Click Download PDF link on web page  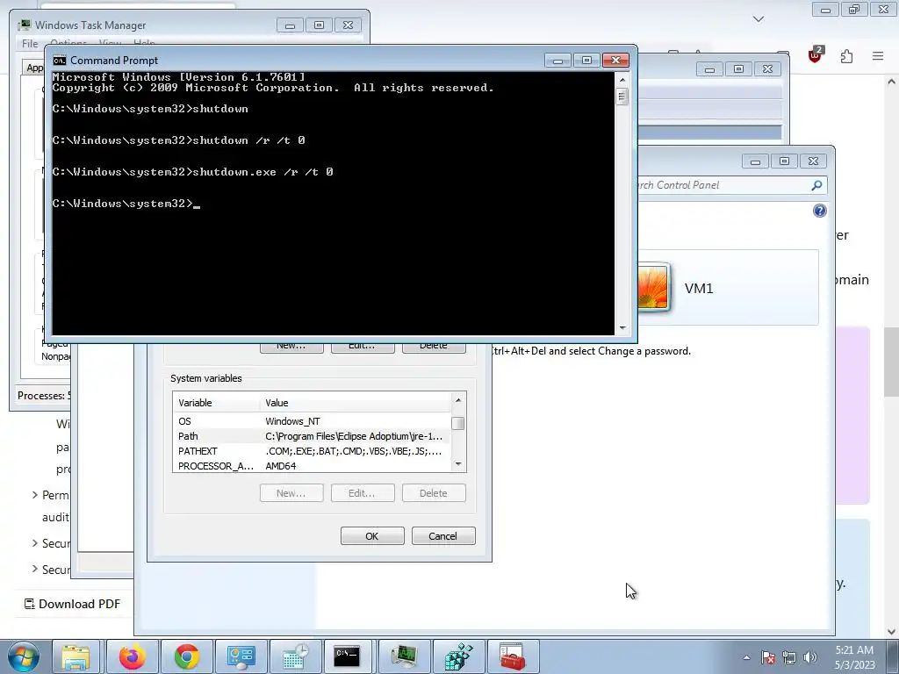click(x=72, y=604)
